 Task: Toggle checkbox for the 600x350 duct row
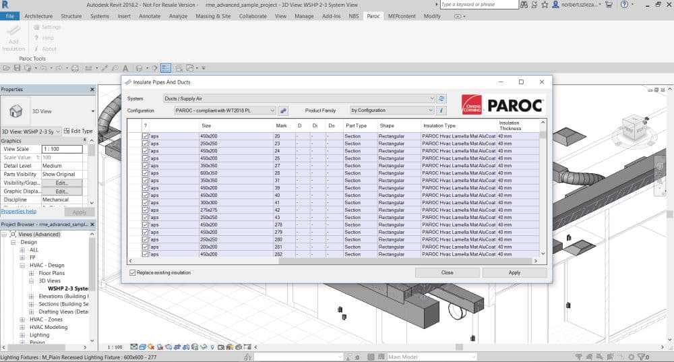145,173
